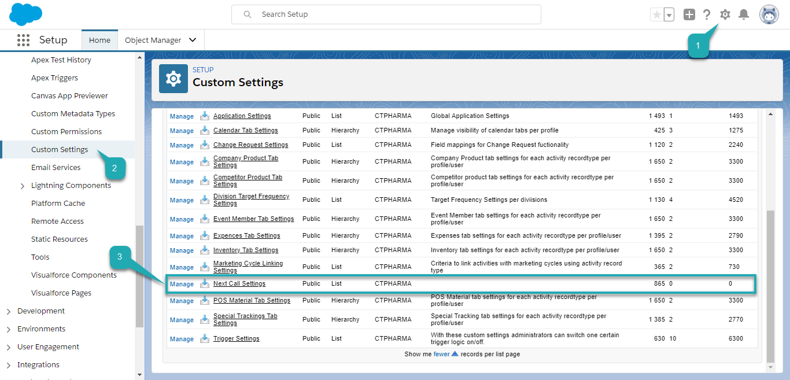Switch to the Home tab
The height and width of the screenshot is (380, 790).
tap(99, 40)
